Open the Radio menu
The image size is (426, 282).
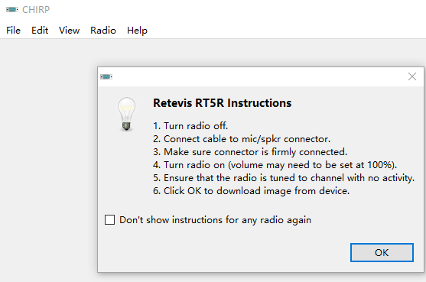click(x=103, y=31)
